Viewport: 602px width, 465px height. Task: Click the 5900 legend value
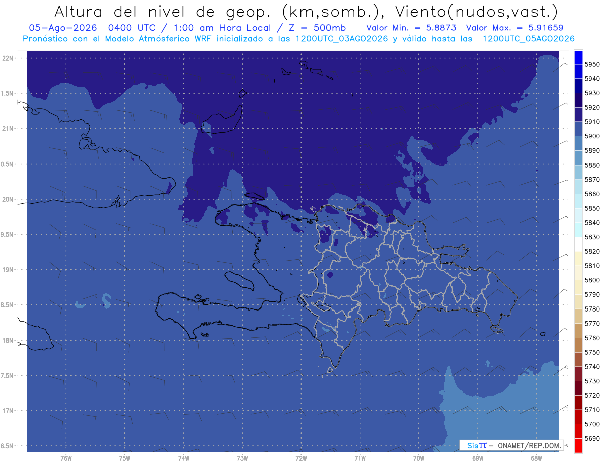tap(592, 136)
